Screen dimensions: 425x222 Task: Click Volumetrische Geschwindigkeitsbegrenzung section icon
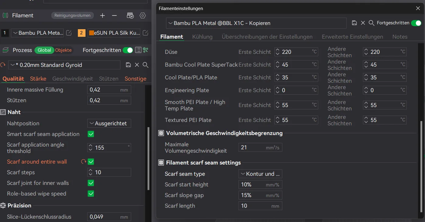pos(161,133)
